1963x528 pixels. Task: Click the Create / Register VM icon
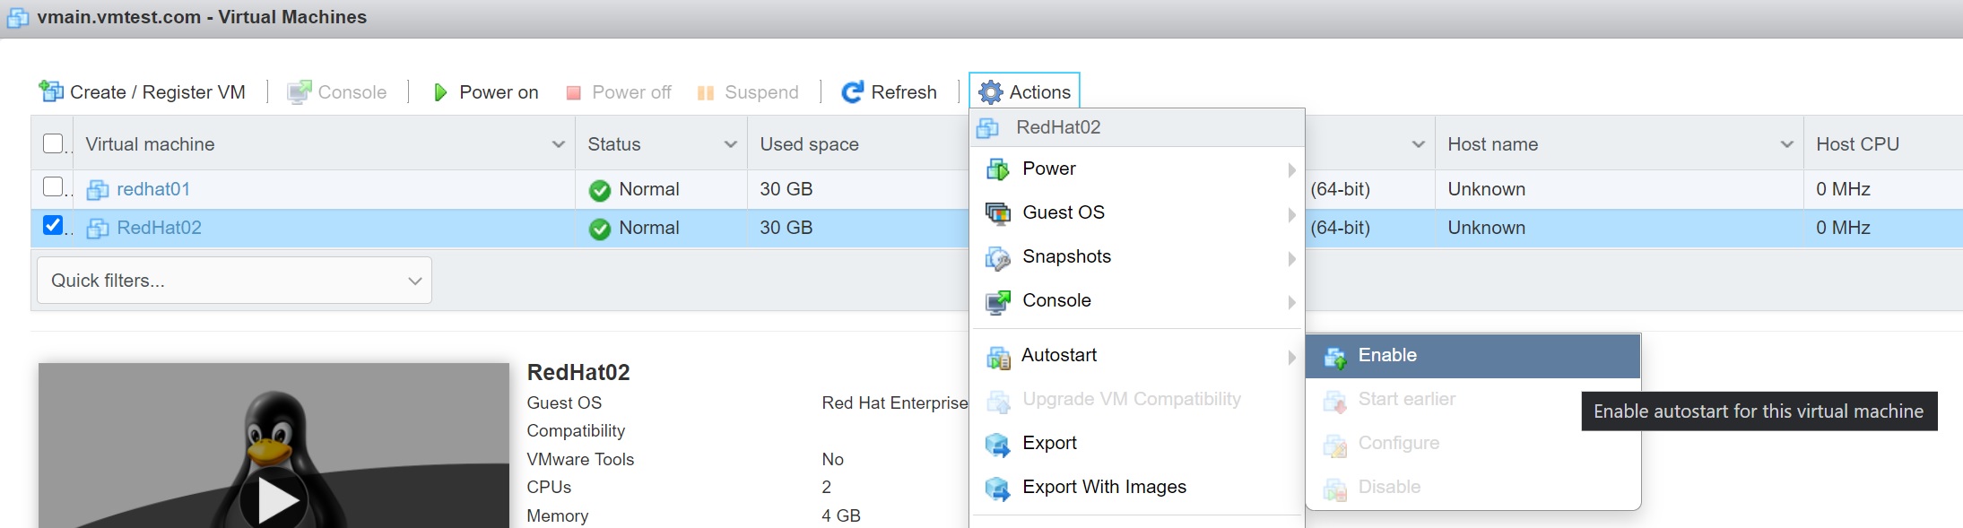point(51,91)
